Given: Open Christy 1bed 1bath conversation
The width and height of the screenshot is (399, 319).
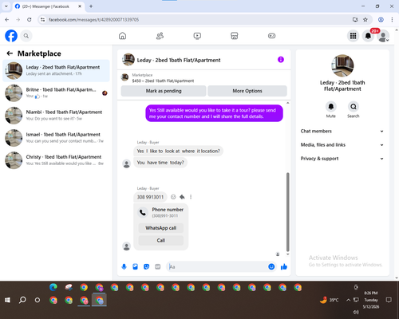Looking at the screenshot, I should tap(56, 160).
